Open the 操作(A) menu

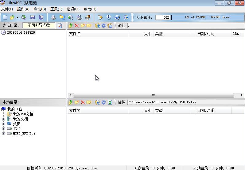pos(23,9)
